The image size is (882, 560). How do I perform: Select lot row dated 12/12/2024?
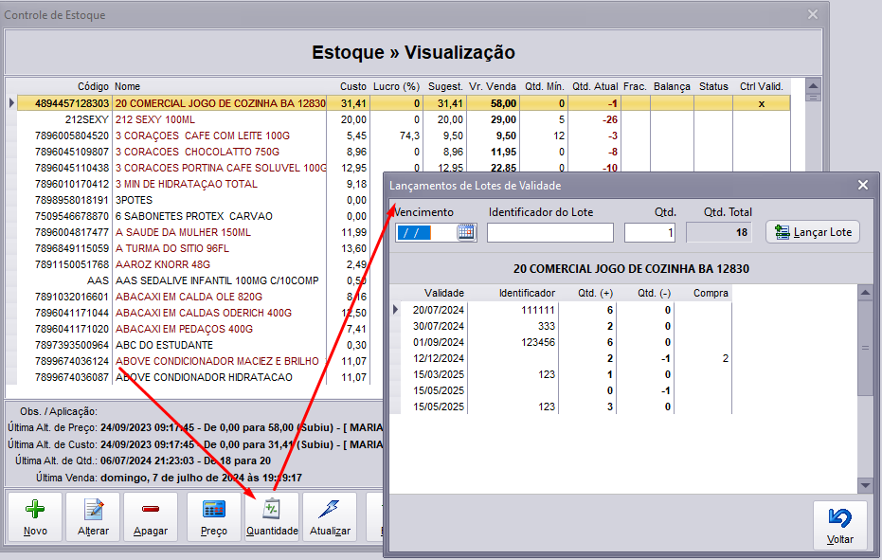566,358
